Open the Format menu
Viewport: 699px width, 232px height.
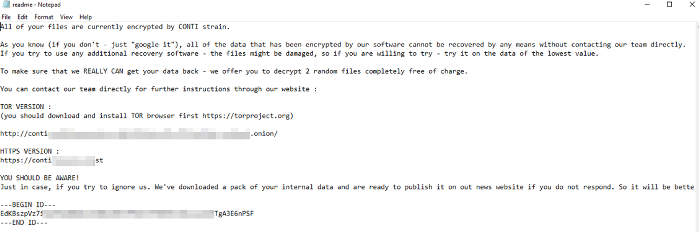[44, 17]
